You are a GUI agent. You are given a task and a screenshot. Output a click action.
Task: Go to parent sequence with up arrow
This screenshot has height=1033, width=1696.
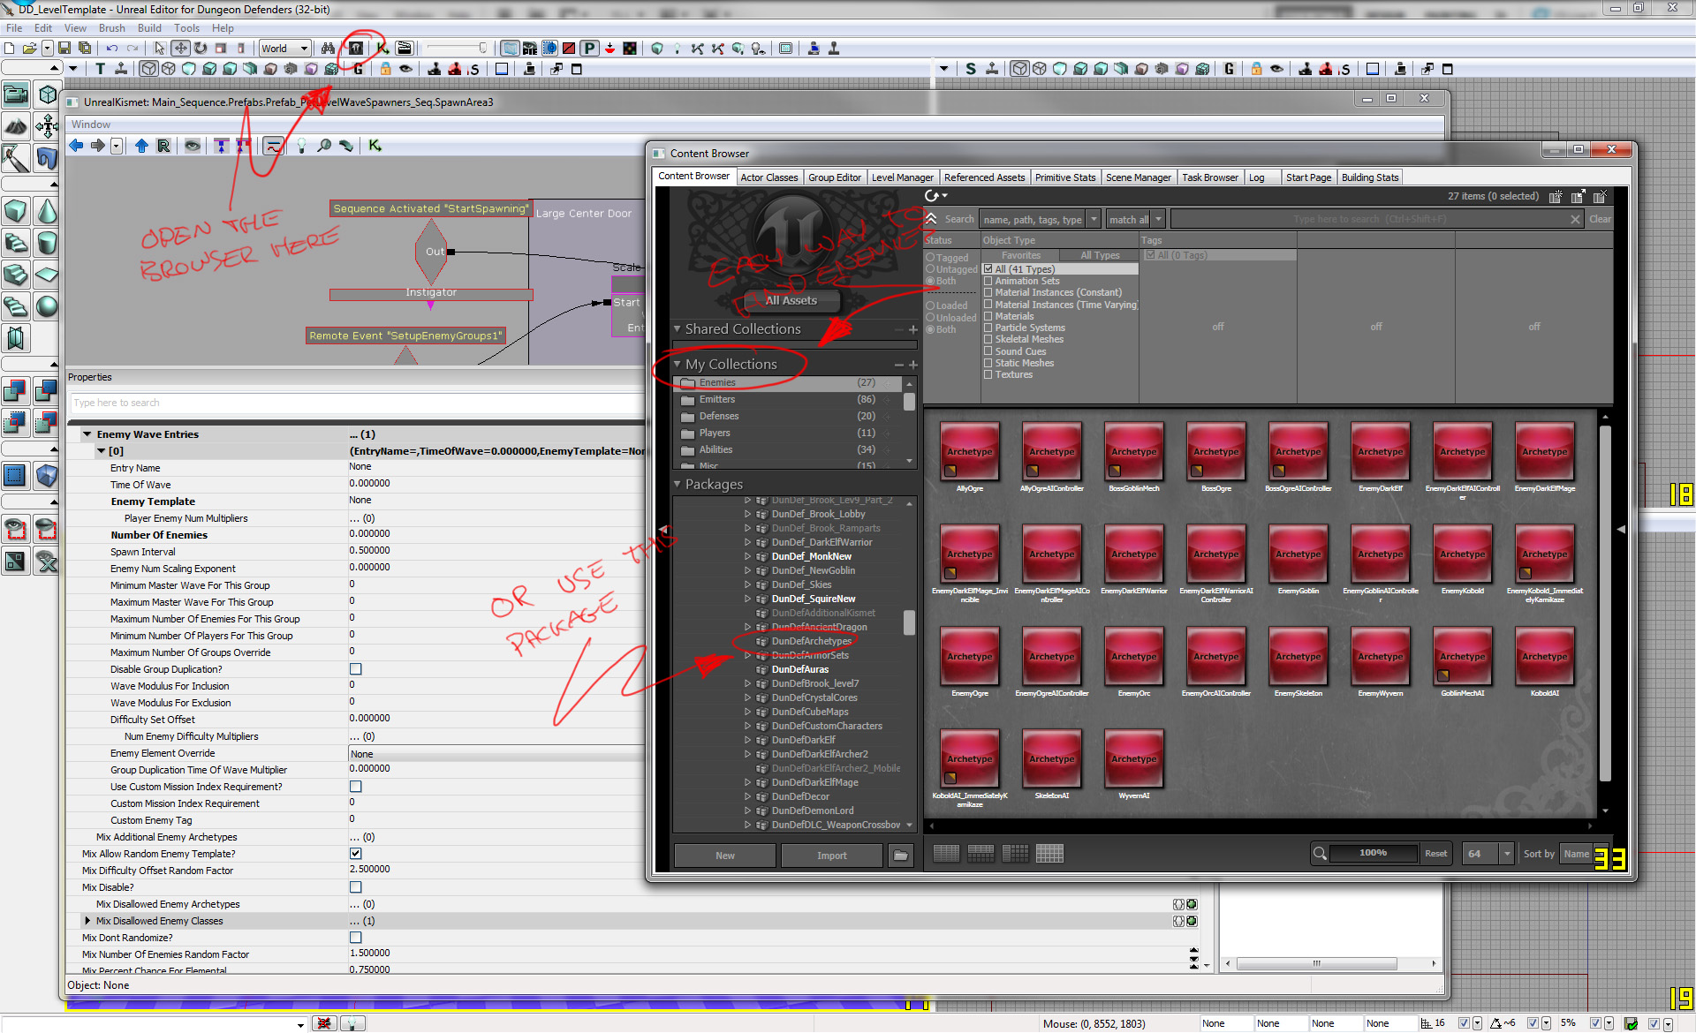click(141, 146)
